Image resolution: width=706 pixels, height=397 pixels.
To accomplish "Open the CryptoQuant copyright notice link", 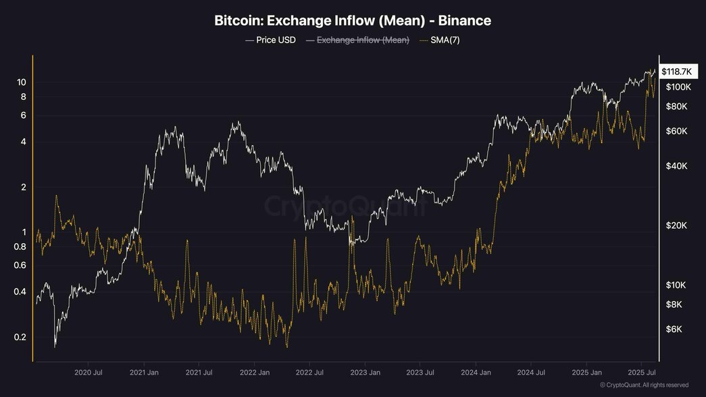I will (644, 385).
